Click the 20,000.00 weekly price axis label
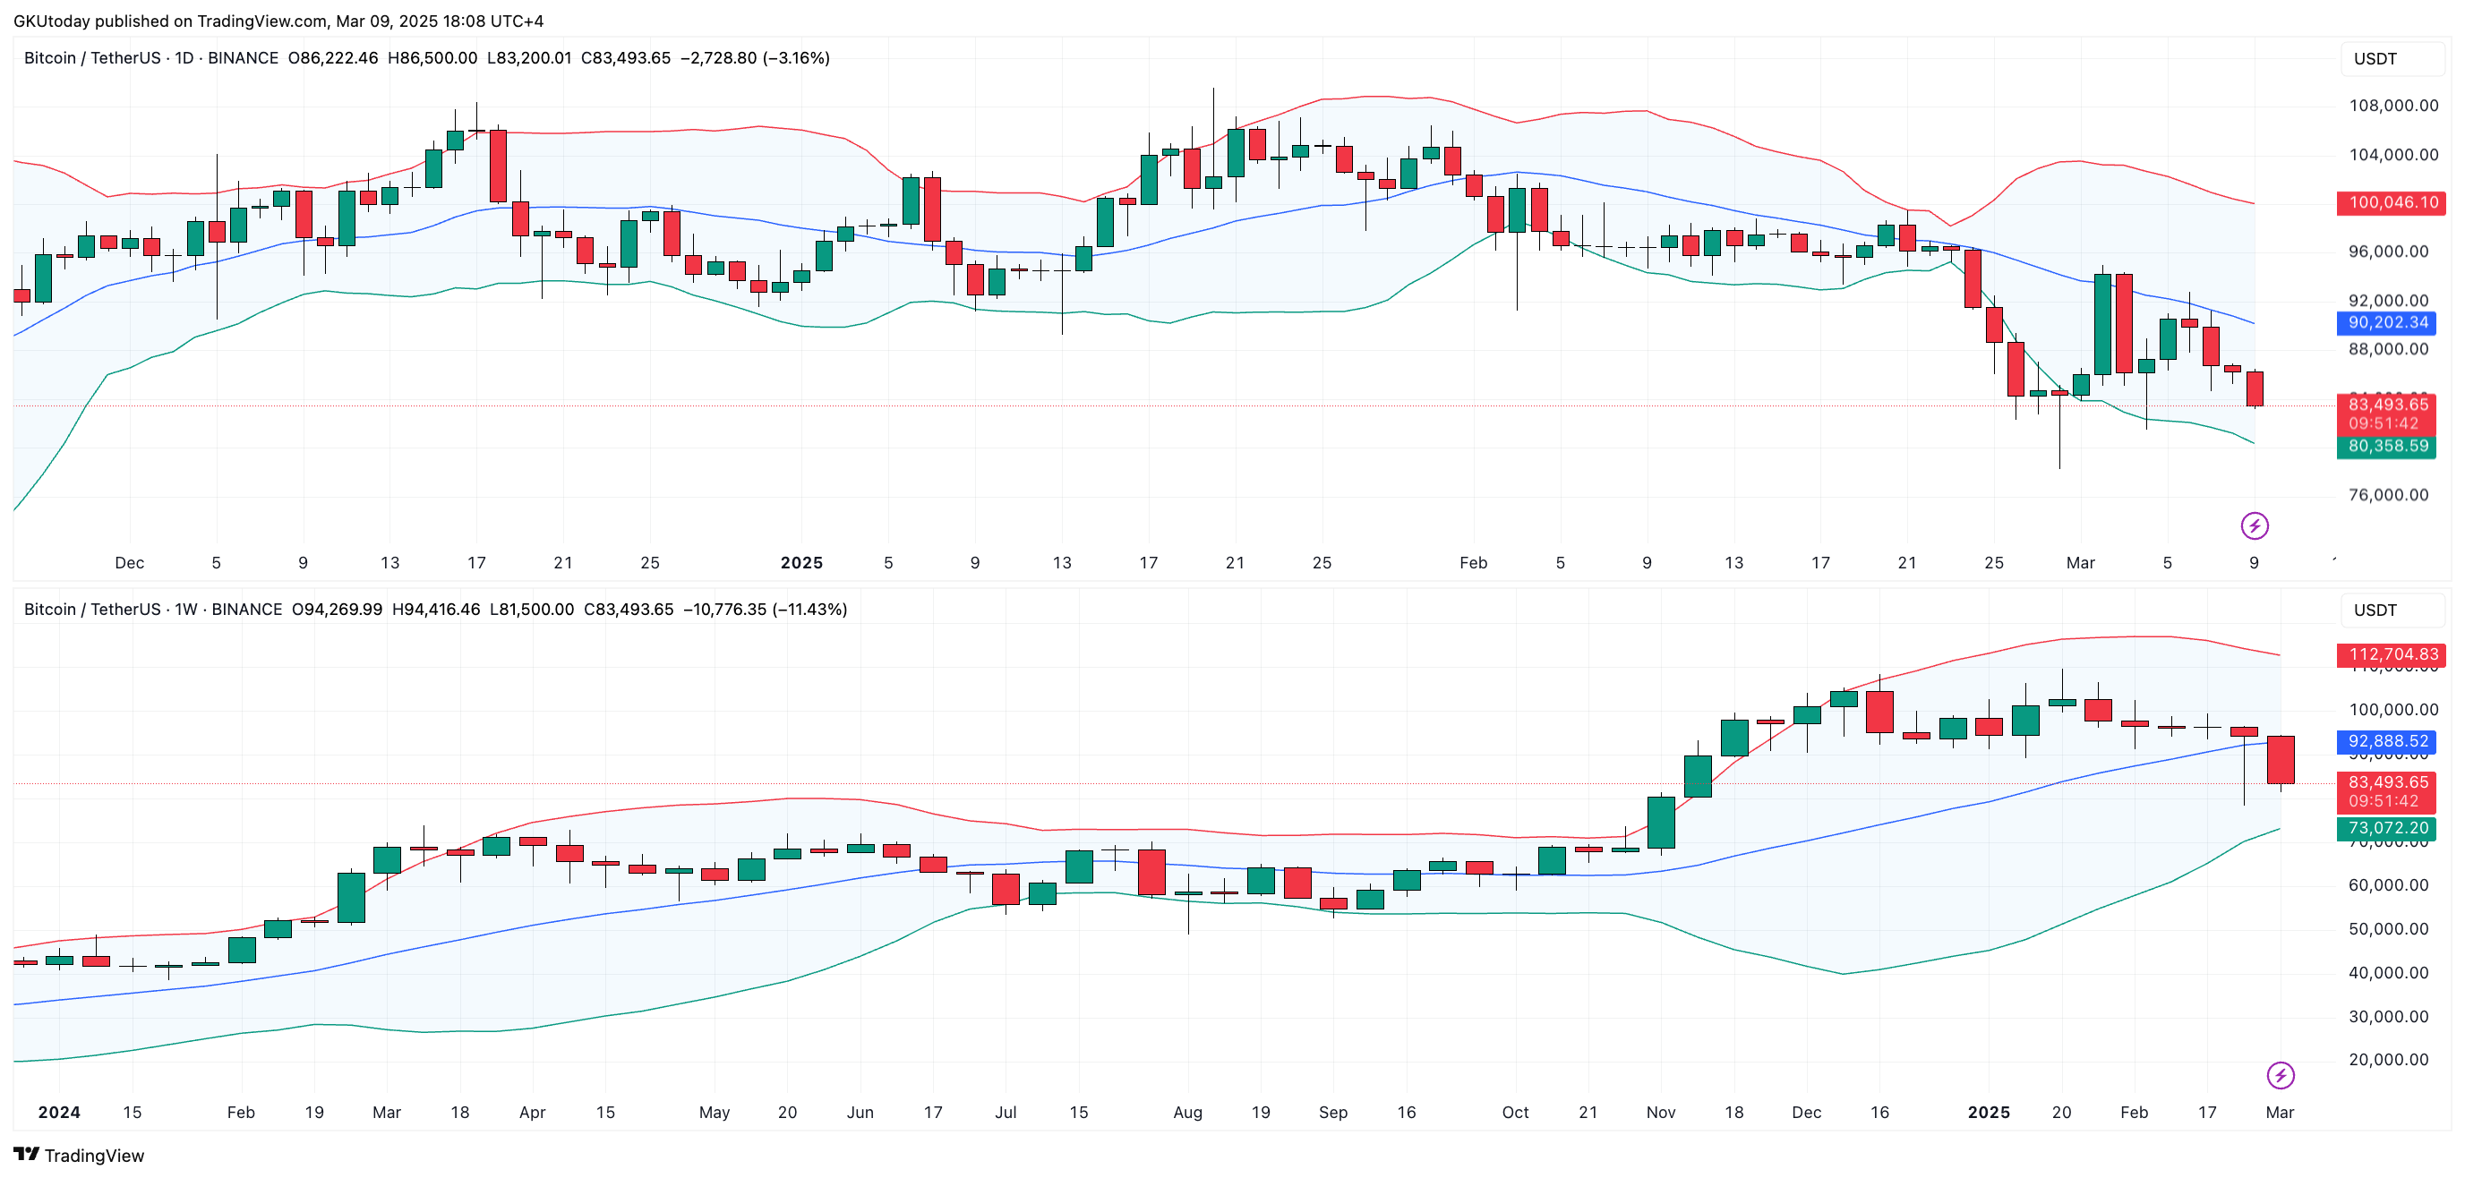The image size is (2465, 1178). [2389, 1059]
